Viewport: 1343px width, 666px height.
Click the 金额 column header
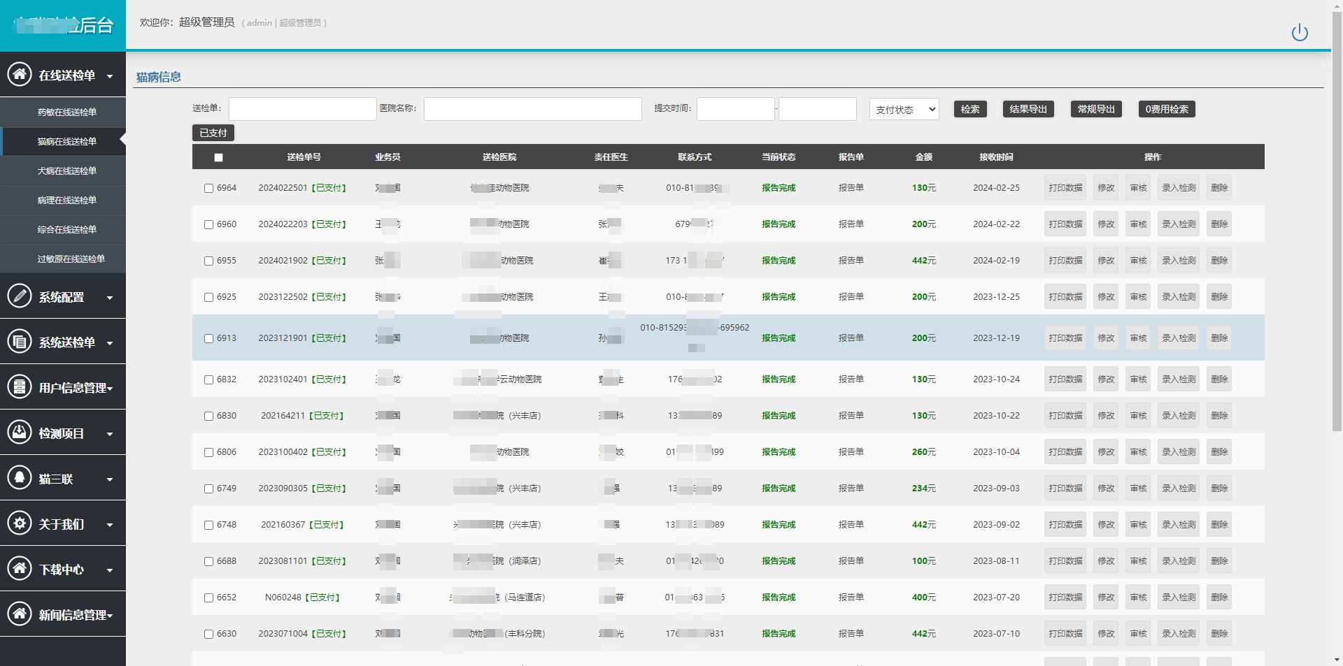[x=924, y=157]
